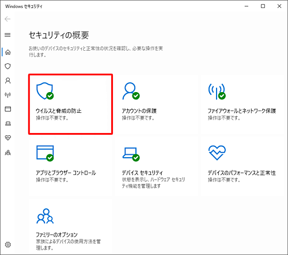Click the セキュリティの概要 heading
Viewport: 288px width, 255px height.
(59, 35)
